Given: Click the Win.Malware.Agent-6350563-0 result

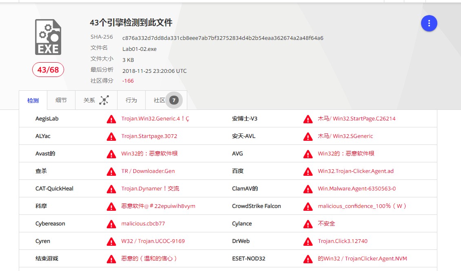Looking at the screenshot, I should [x=357, y=188].
